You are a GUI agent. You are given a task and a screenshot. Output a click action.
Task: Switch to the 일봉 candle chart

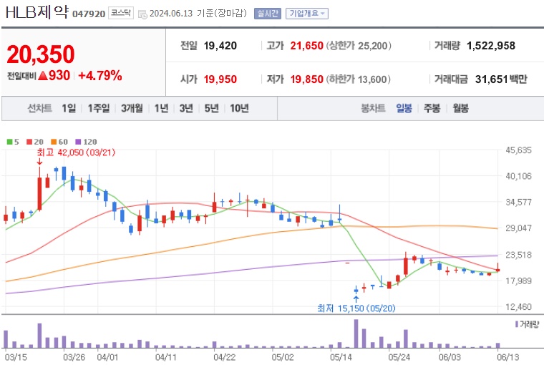click(404, 108)
